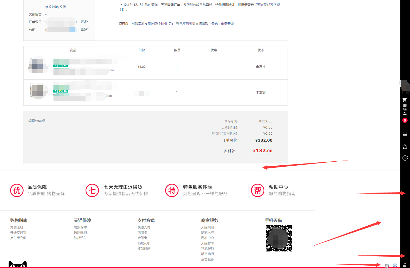Click 申请开票 to request invoice
This screenshot has height=268, width=410.
click(227, 23)
